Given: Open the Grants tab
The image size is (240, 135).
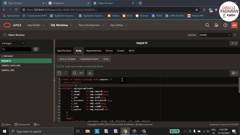Looking at the screenshot, I should pos(121,51).
